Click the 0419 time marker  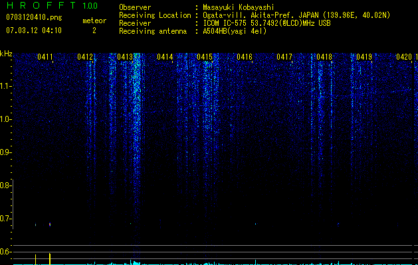coord(364,57)
